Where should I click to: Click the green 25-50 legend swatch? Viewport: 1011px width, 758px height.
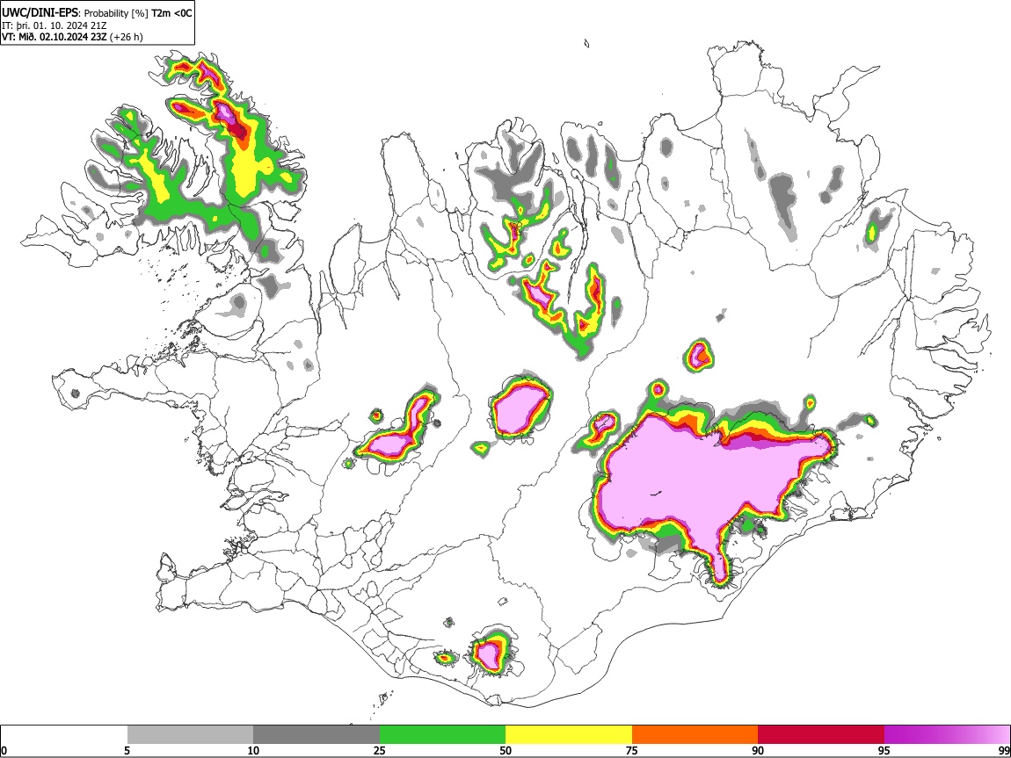[x=442, y=735]
